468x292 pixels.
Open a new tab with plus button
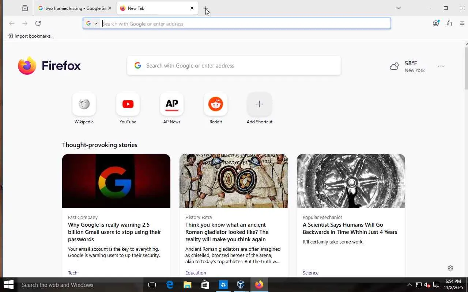point(205,8)
